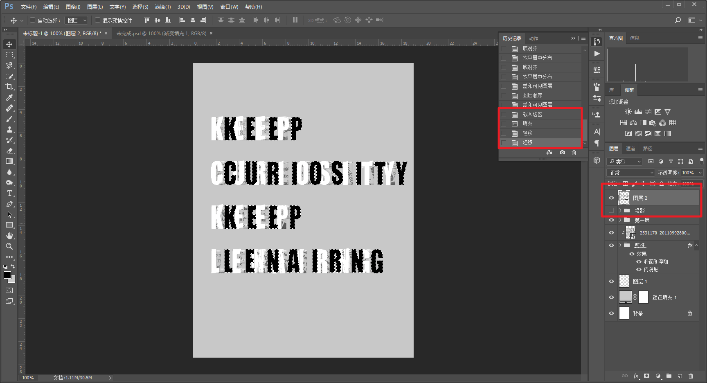Open the search magnifier in options bar
707x383 pixels.
click(x=678, y=20)
